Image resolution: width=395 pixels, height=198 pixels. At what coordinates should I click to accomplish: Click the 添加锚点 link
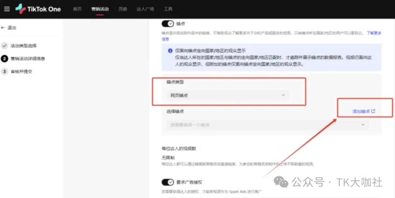[x=361, y=111]
